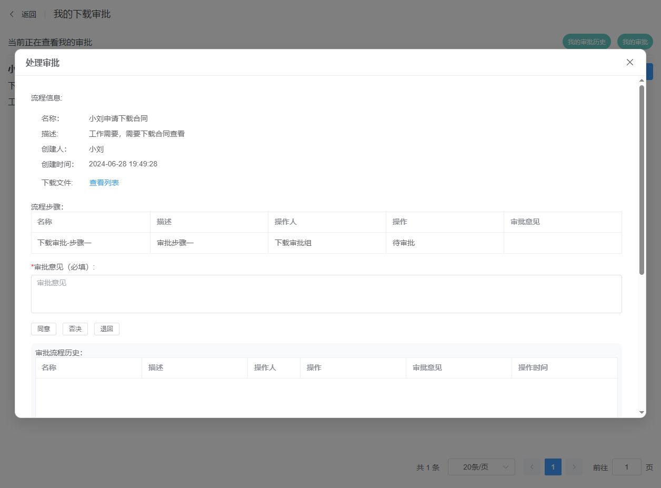Click the 操作时间 column header in history table
The width and height of the screenshot is (661, 488).
pos(533,367)
